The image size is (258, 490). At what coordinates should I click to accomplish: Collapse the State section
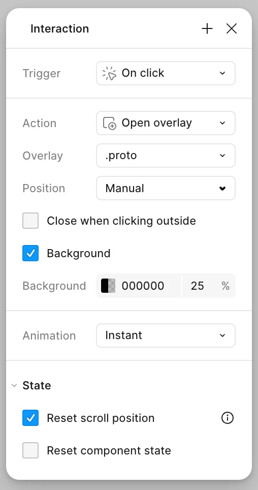(14, 385)
